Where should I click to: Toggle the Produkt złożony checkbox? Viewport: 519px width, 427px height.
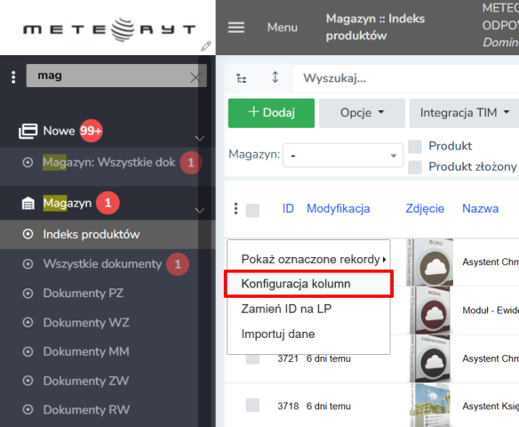point(415,167)
